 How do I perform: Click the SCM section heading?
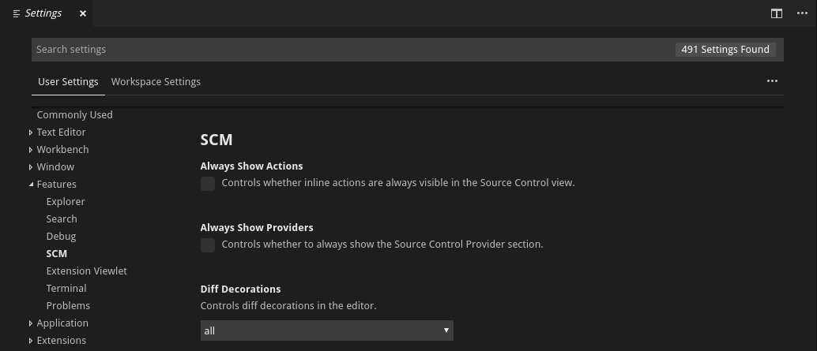[216, 140]
